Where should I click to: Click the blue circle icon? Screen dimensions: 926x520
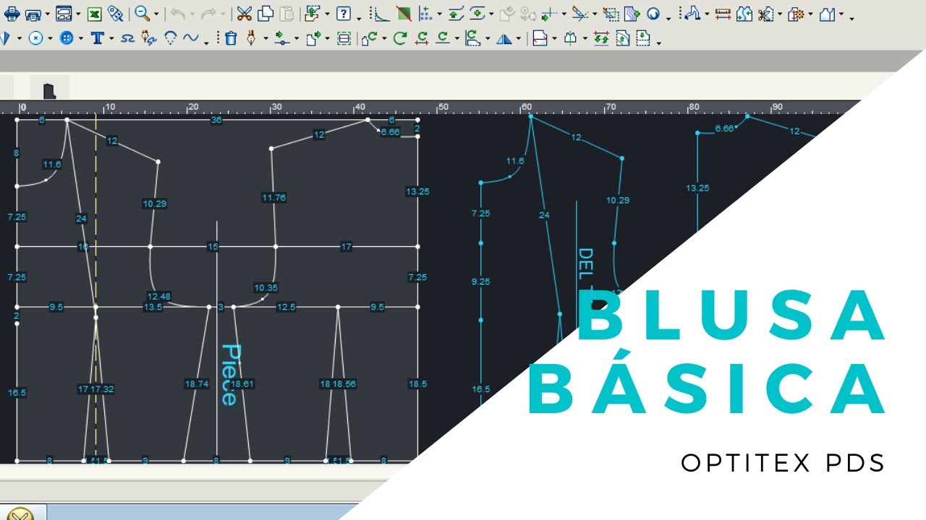[654, 14]
